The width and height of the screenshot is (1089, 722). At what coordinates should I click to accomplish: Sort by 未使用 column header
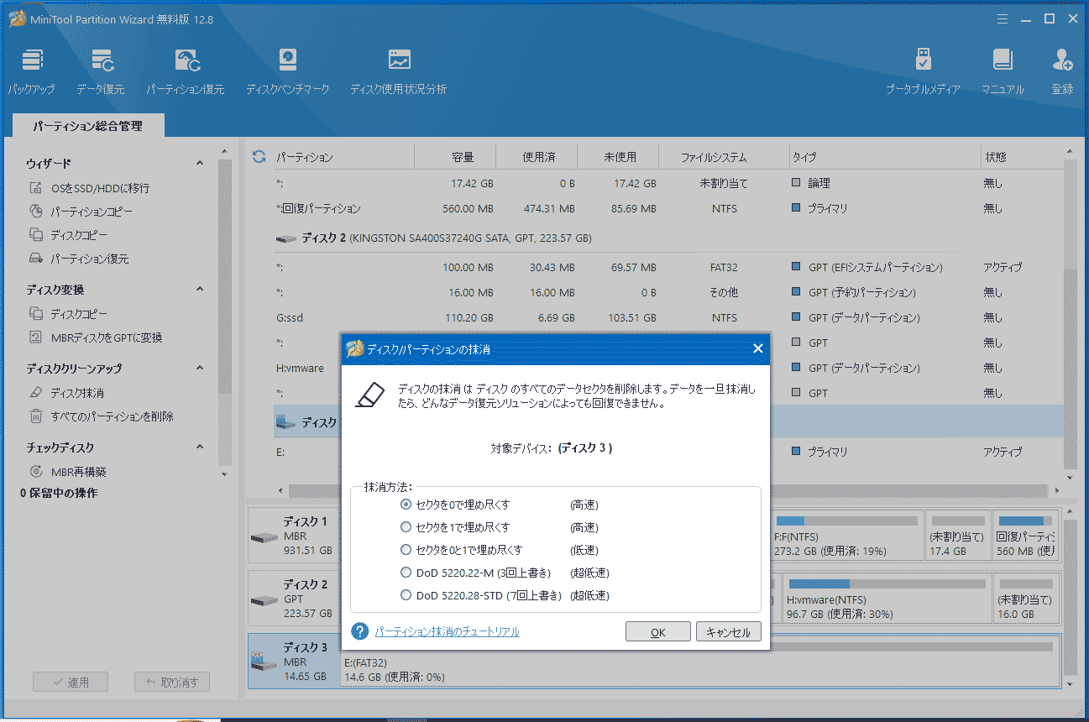(619, 157)
